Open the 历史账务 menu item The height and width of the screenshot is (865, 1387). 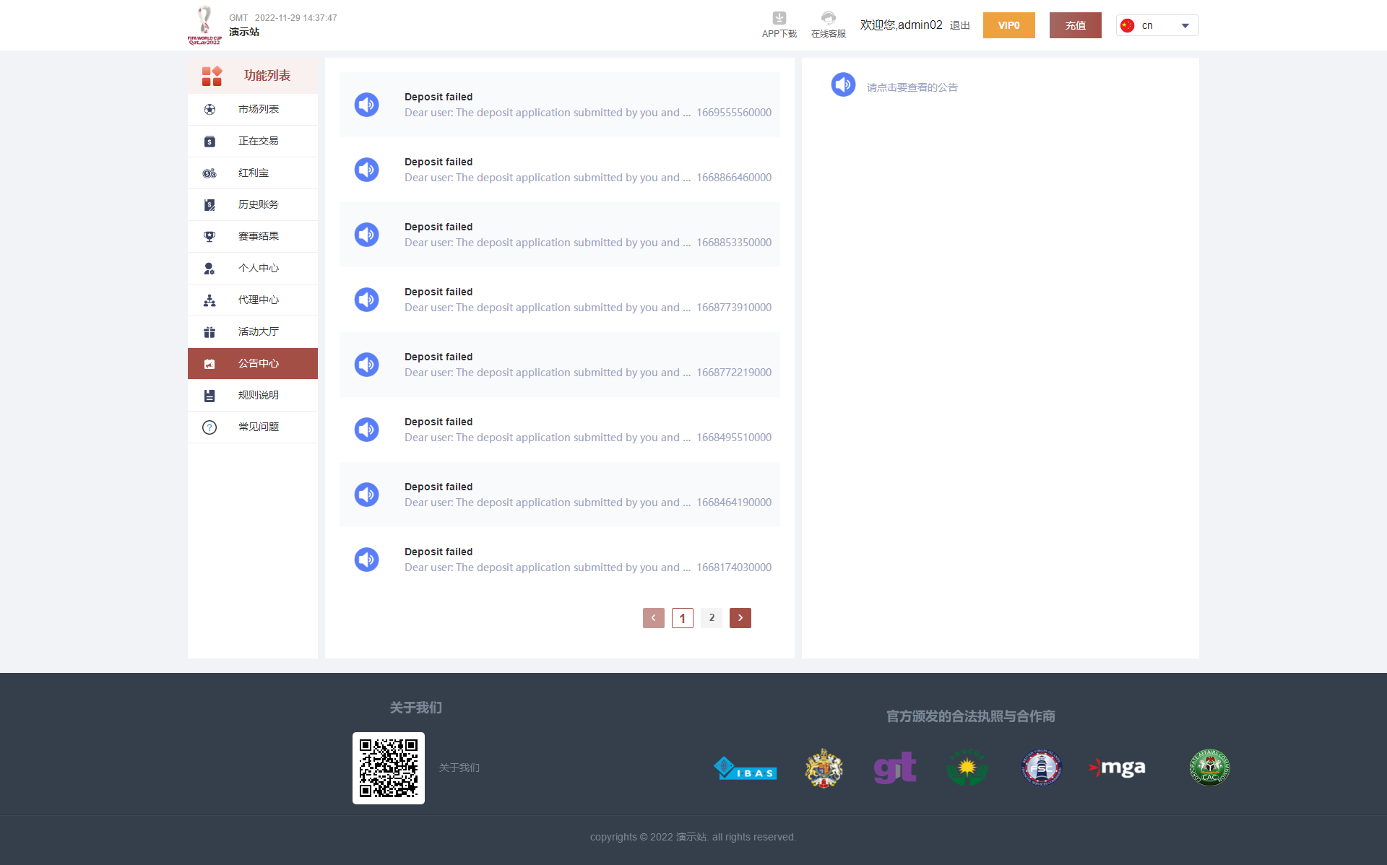point(258,205)
